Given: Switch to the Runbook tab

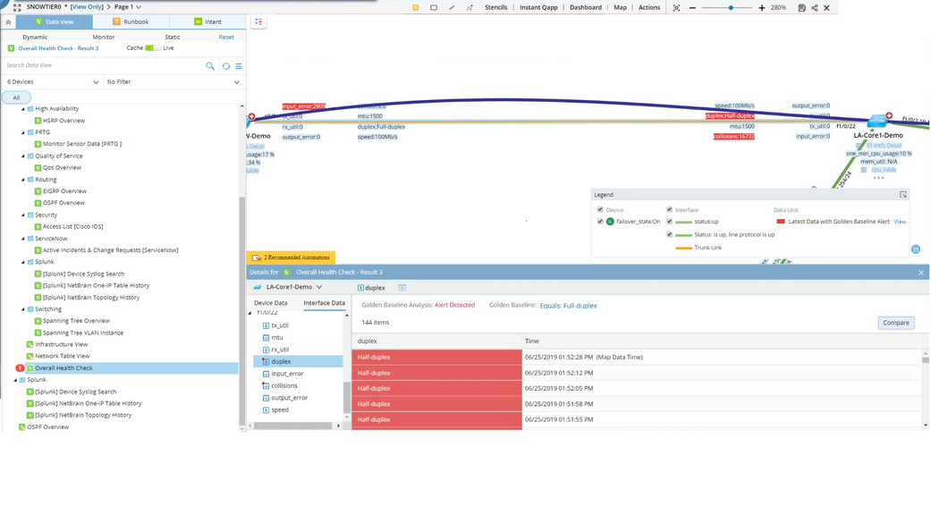Looking at the screenshot, I should [131, 21].
